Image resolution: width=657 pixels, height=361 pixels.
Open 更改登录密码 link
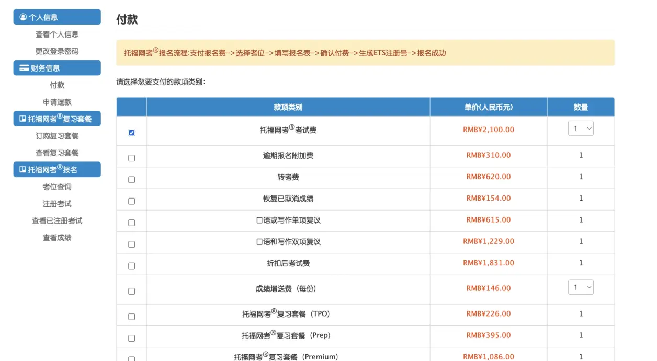(x=57, y=51)
